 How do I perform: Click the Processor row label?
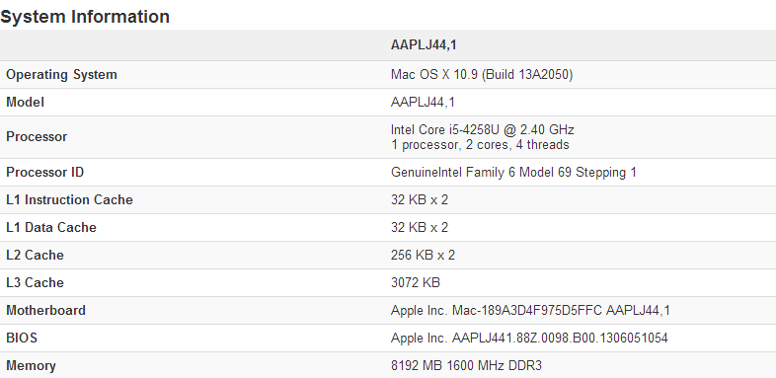tap(37, 136)
